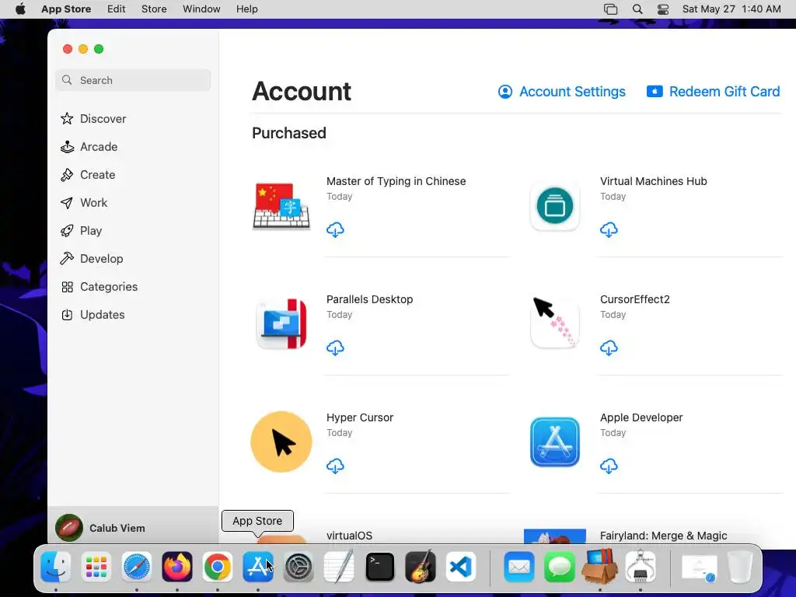Open the Help menu
This screenshot has width=796, height=597.
point(246,9)
